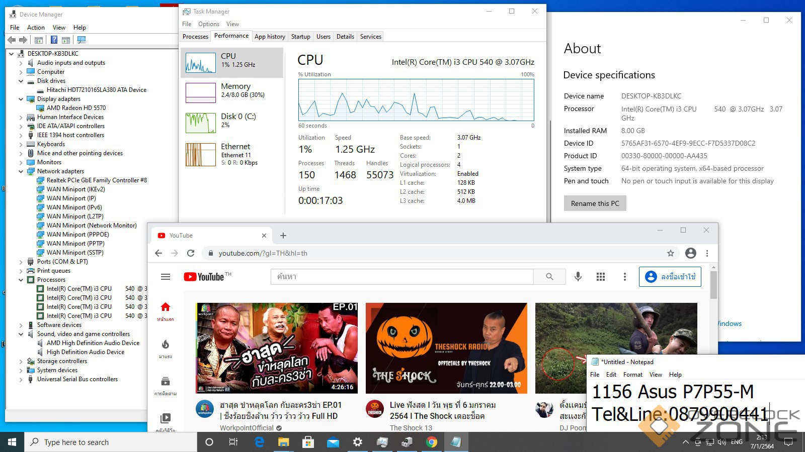Open the Format menu in Notepad

click(632, 375)
